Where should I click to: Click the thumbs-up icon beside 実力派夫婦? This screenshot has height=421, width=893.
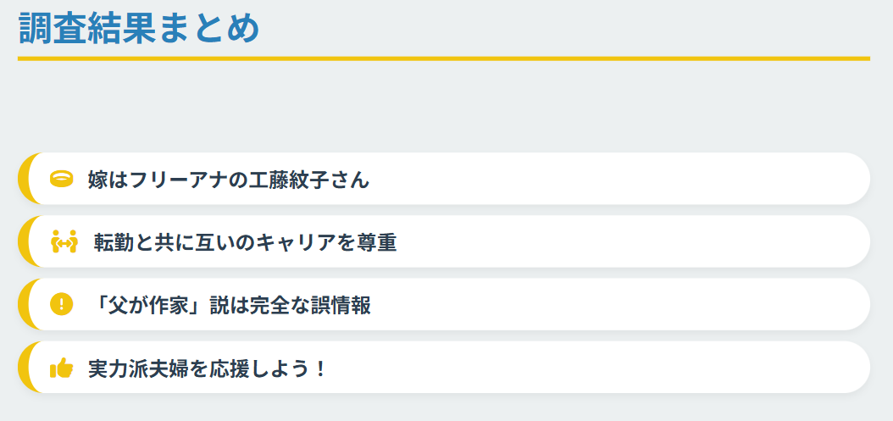(x=62, y=368)
